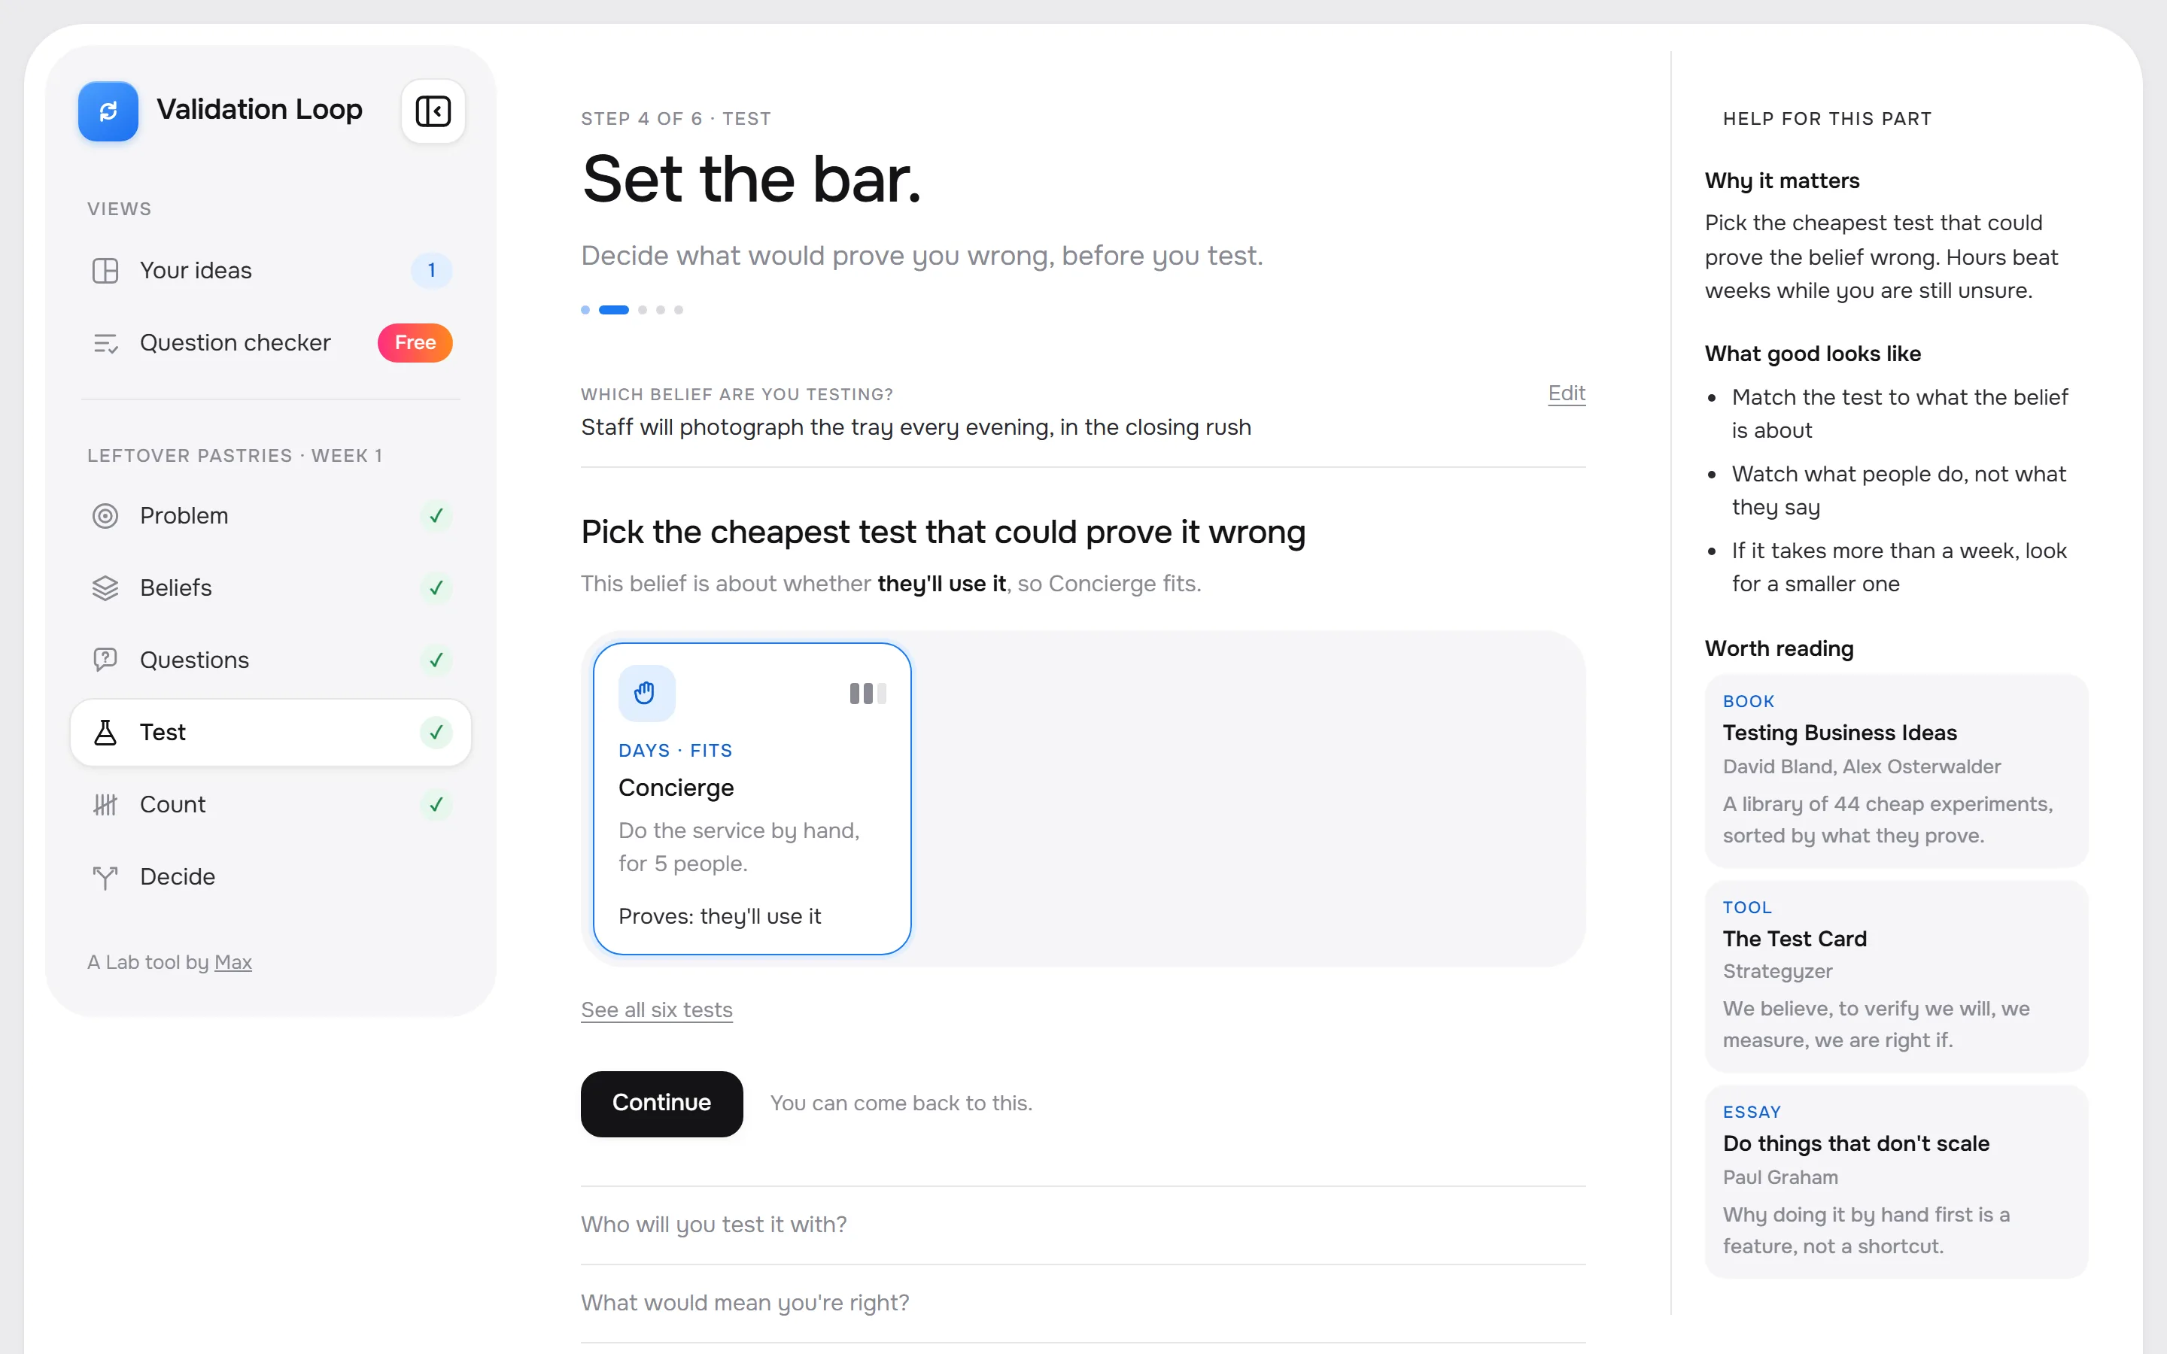Click the Questions speech bubble icon

[x=105, y=660]
